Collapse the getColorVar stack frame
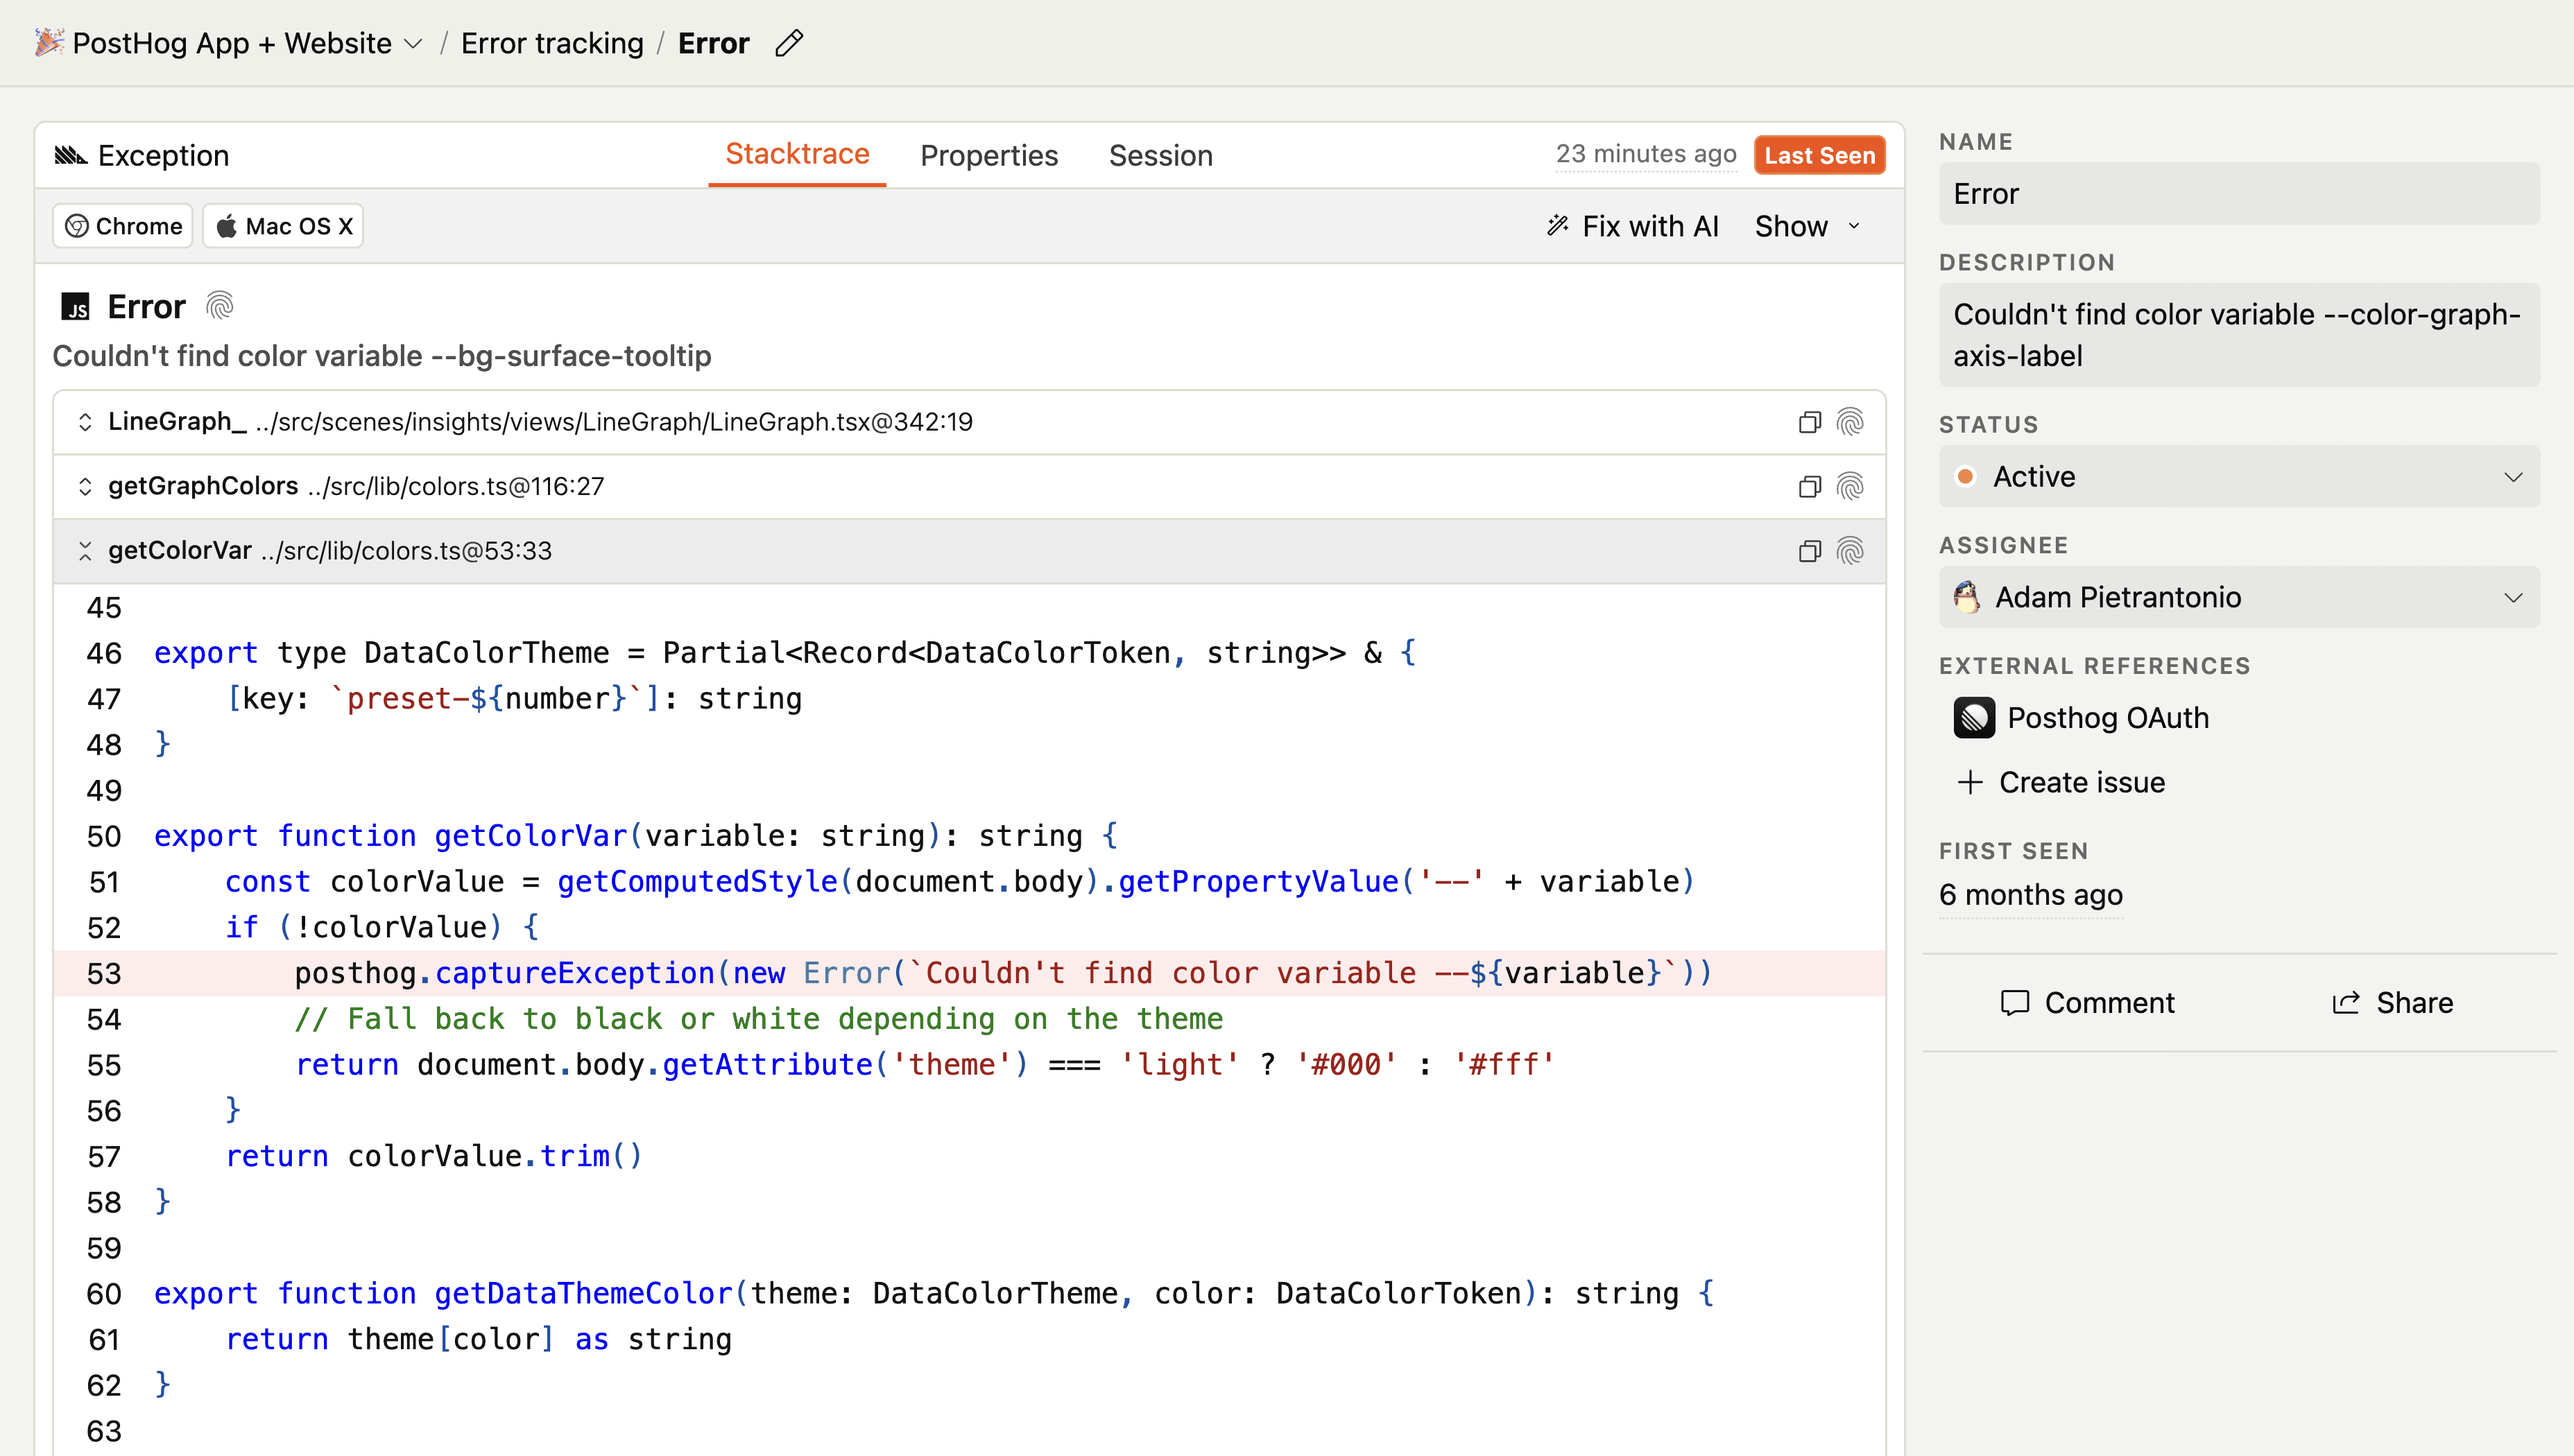The image size is (2574, 1456). point(85,551)
